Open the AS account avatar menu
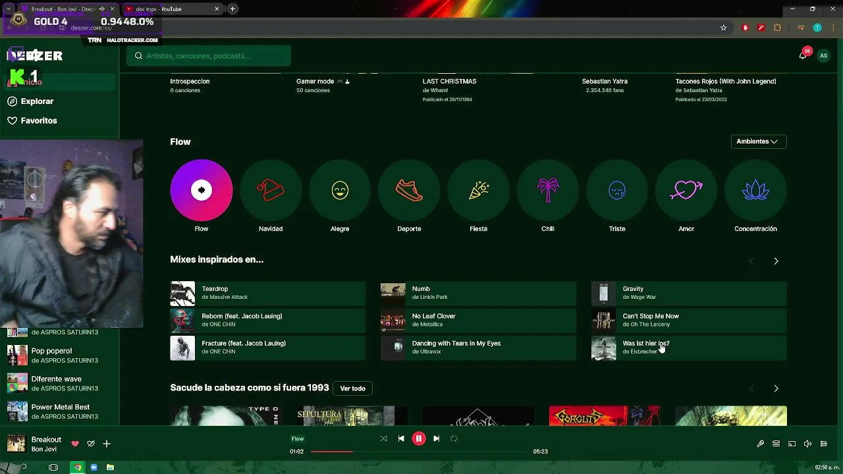The image size is (843, 474). (x=823, y=56)
